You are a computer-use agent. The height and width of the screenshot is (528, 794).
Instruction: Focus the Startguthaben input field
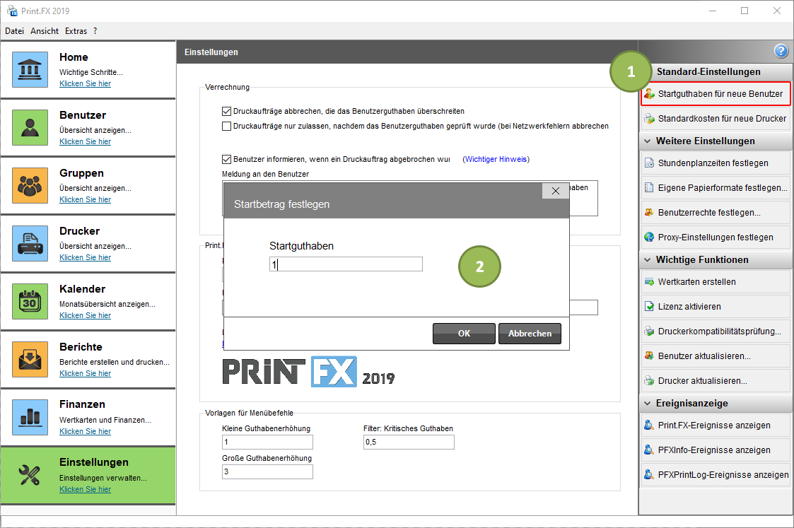(x=346, y=264)
